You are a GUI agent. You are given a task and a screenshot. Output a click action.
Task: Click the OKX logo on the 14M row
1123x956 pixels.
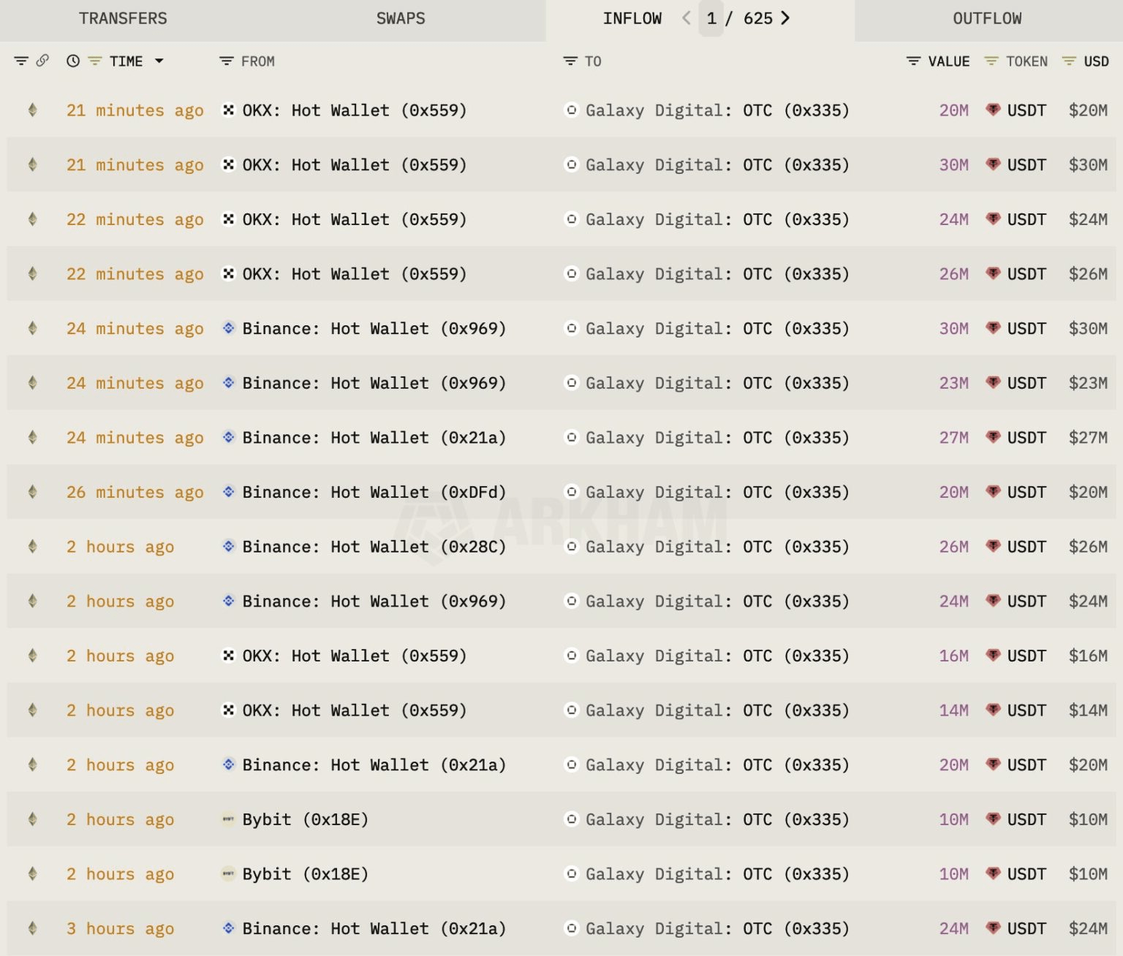[x=229, y=710]
